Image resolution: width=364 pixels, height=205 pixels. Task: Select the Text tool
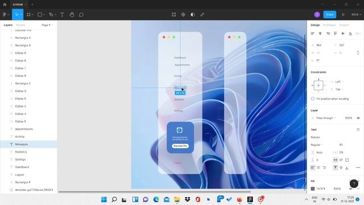click(x=62, y=15)
